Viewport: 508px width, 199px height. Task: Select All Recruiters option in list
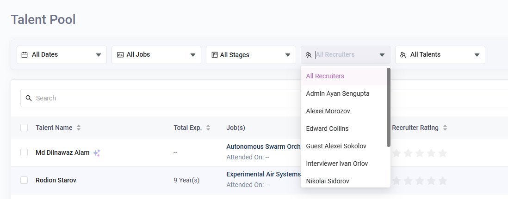click(344, 76)
